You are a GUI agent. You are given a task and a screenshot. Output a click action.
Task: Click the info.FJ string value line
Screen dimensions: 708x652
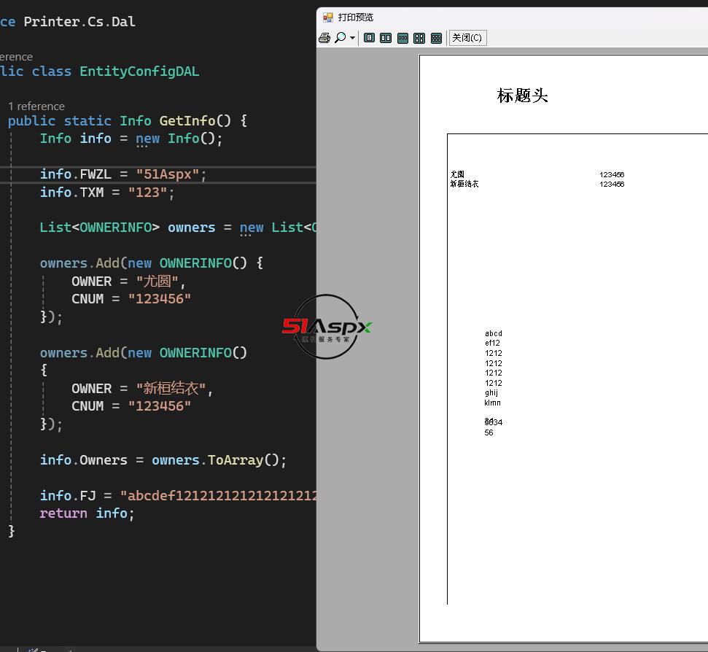[x=219, y=496]
